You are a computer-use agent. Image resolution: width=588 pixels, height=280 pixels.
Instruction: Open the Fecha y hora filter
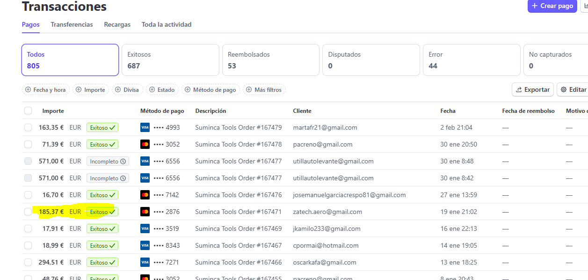(x=46, y=89)
